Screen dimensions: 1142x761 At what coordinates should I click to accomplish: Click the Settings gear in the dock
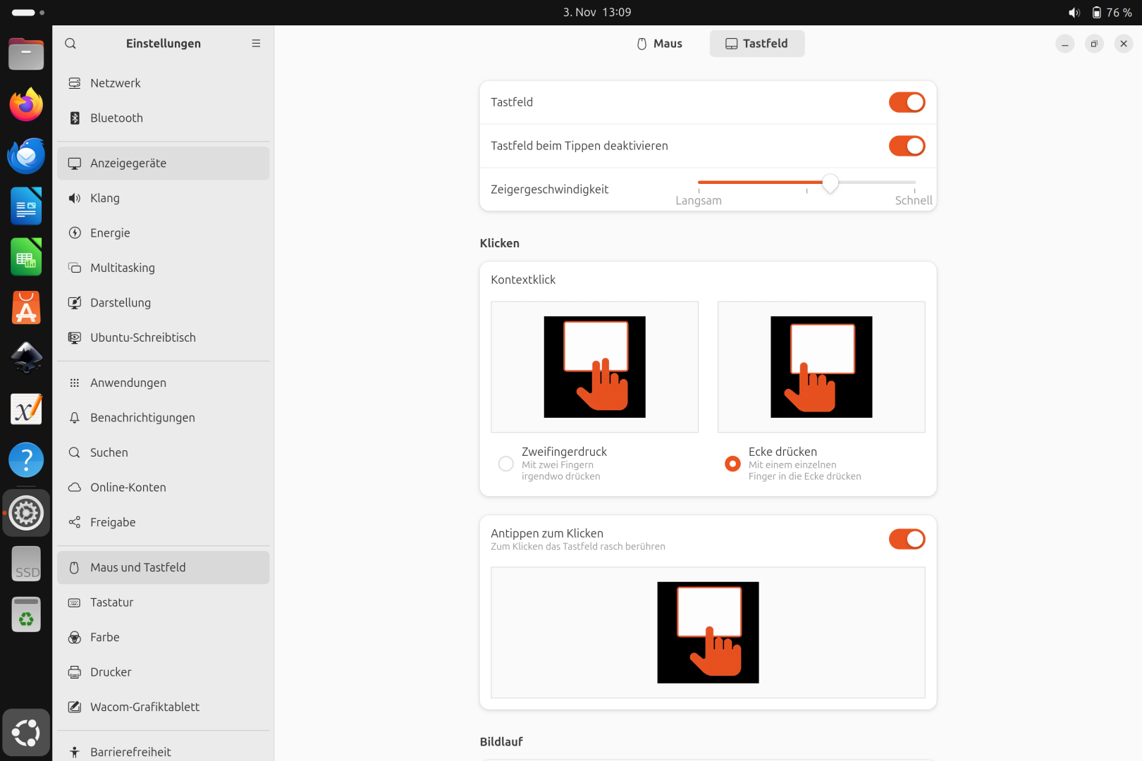click(x=26, y=513)
